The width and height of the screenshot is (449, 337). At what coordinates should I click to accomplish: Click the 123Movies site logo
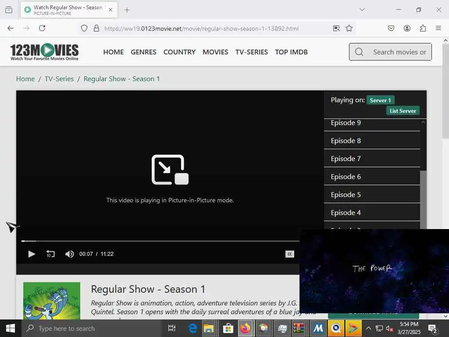pyautogui.click(x=44, y=52)
